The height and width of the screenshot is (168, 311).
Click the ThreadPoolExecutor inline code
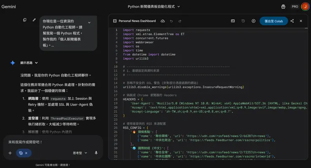click(x=67, y=119)
